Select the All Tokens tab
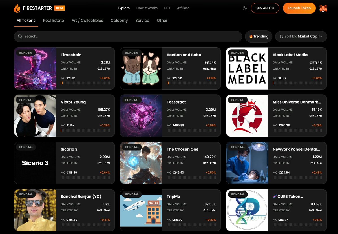Image resolution: width=338 pixels, height=234 pixels. (x=26, y=21)
